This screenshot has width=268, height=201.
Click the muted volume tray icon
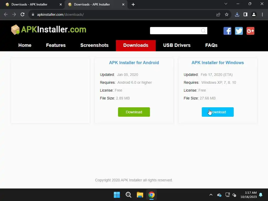click(x=234, y=195)
